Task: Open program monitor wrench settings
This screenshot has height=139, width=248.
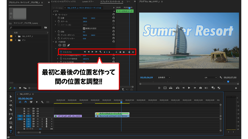Action: click(x=221, y=78)
